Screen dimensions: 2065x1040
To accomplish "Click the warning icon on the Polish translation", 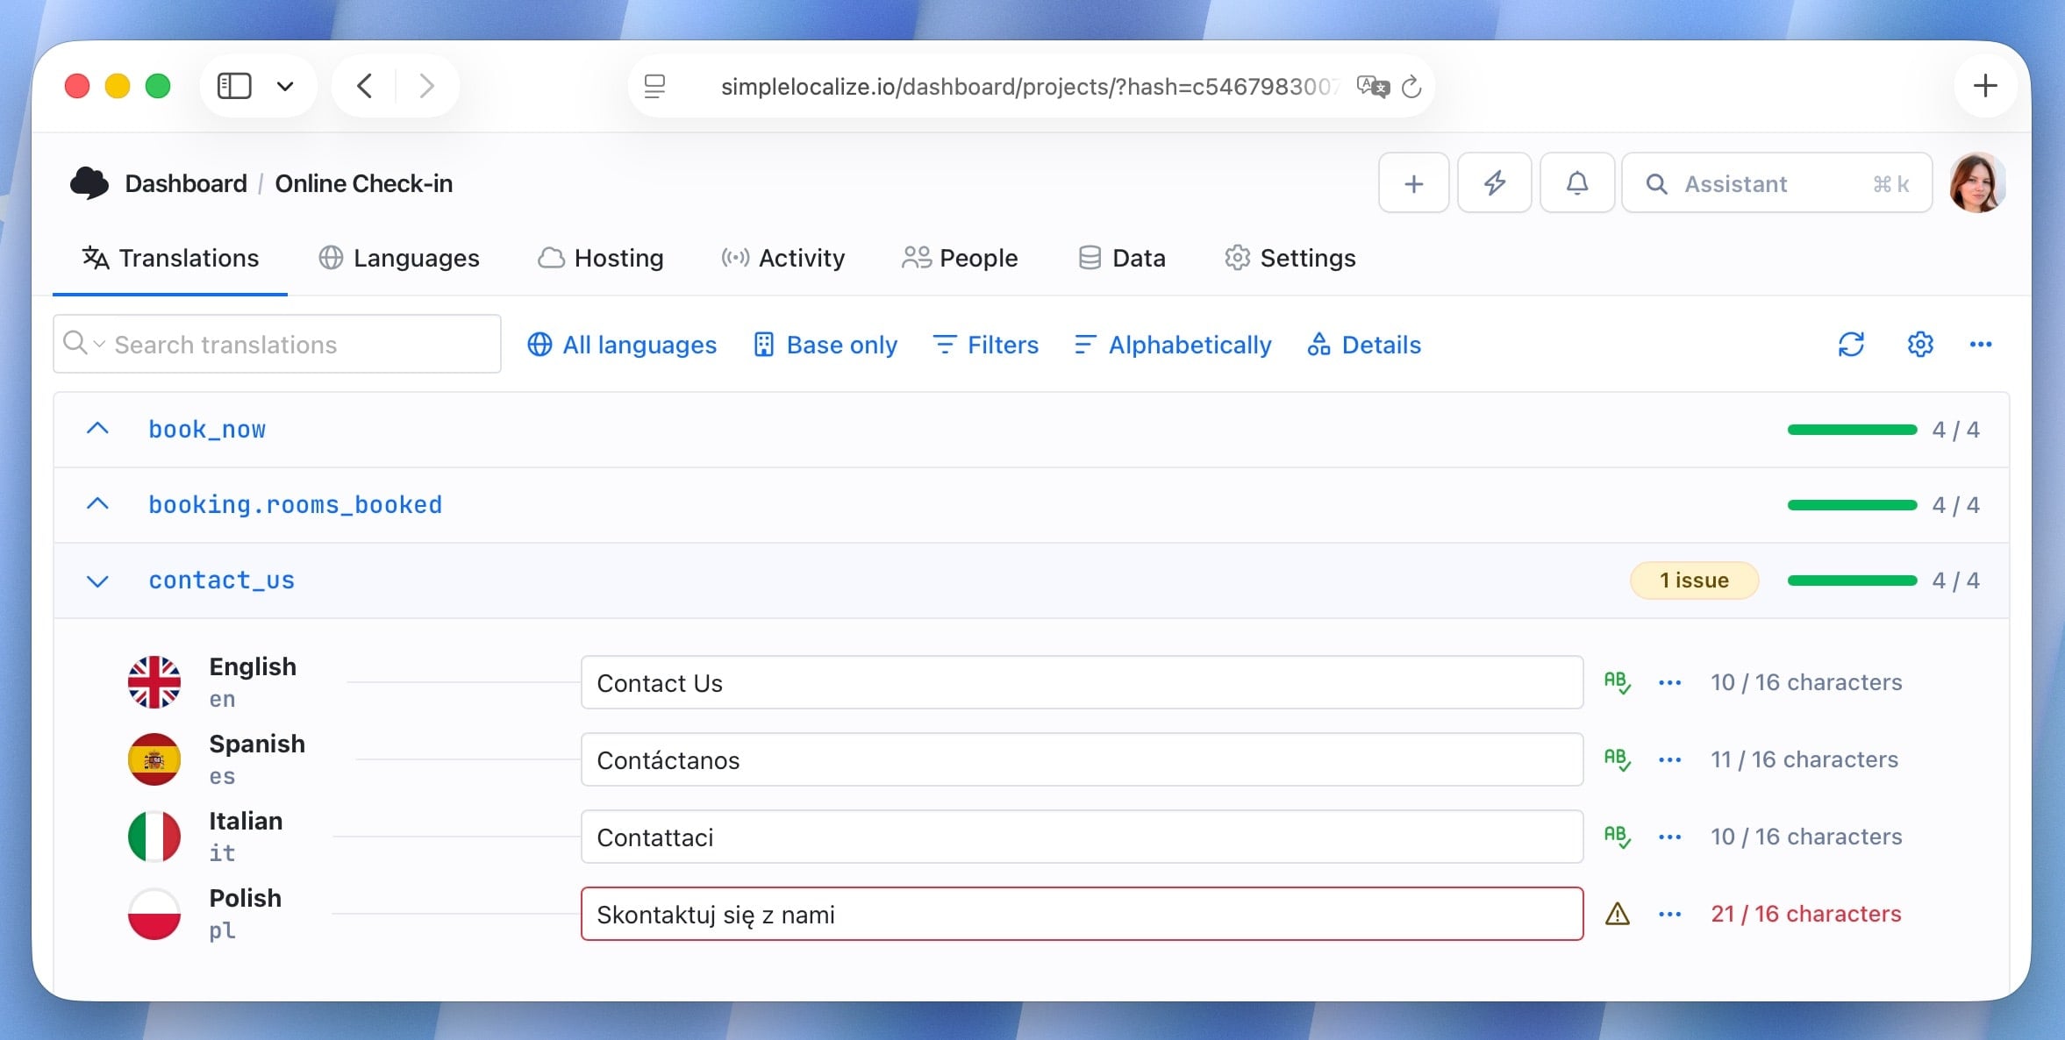I will pos(1618,914).
